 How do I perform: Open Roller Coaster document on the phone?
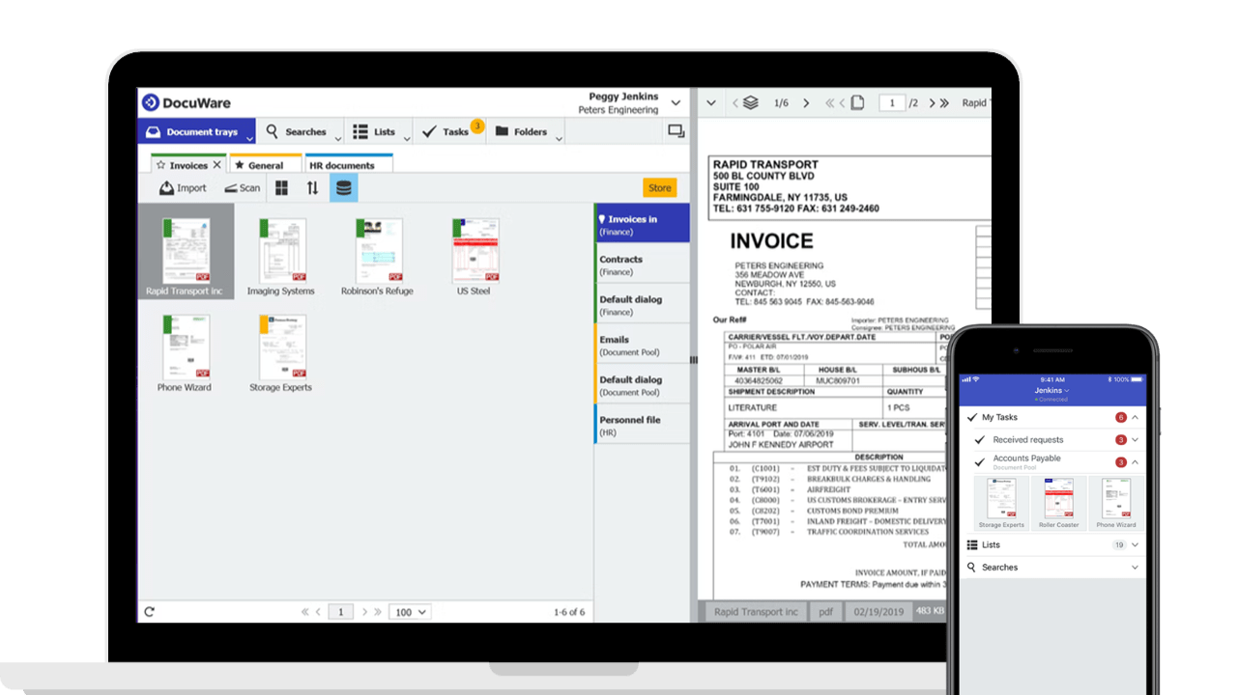coord(1058,503)
